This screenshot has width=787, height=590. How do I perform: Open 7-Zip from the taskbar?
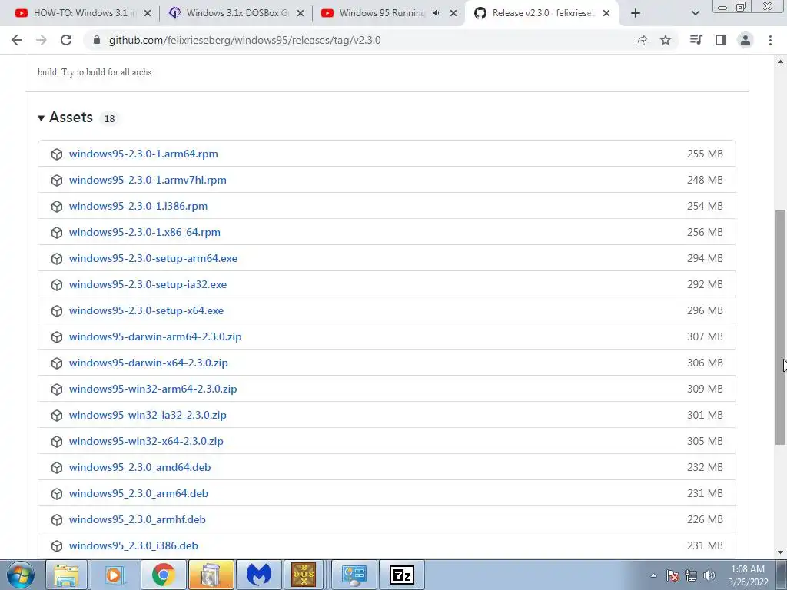(x=401, y=575)
